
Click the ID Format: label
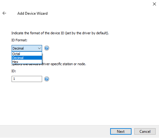pyautogui.click(x=19, y=40)
